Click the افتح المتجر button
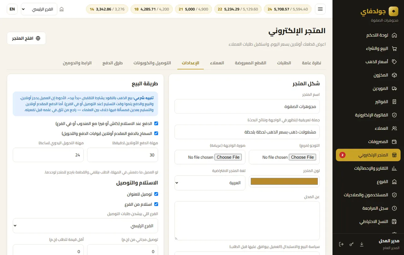The image size is (404, 255). [x=27, y=38]
